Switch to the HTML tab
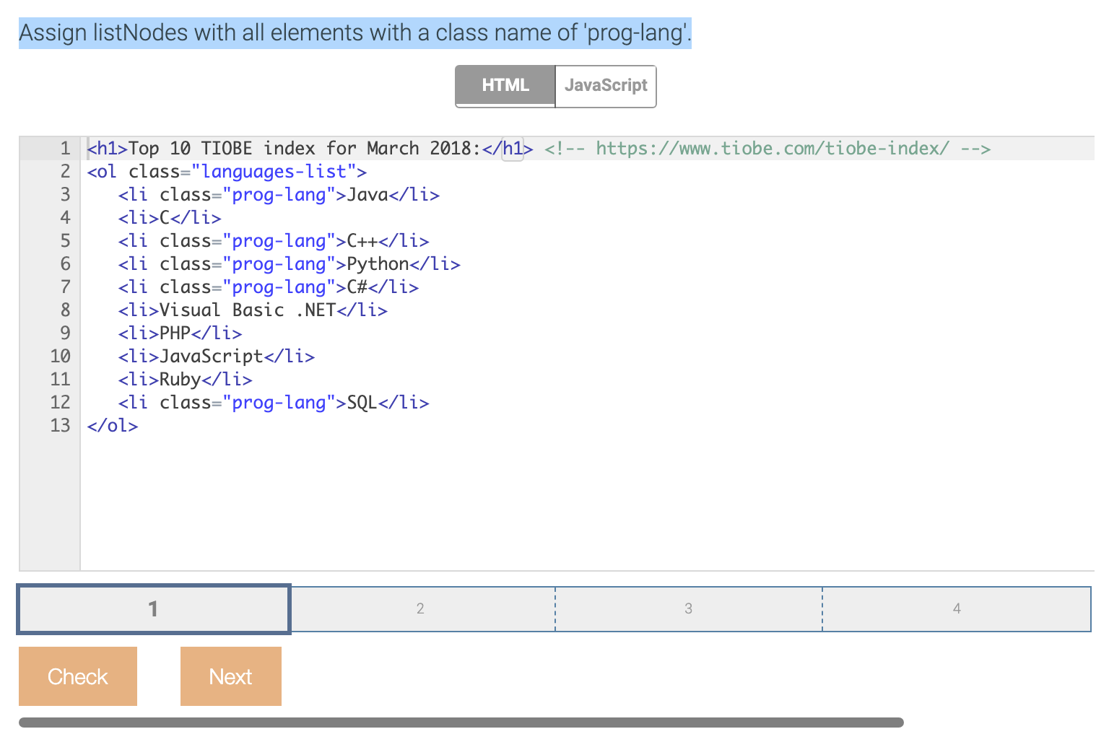Viewport: 1096px width, 729px height. point(505,86)
